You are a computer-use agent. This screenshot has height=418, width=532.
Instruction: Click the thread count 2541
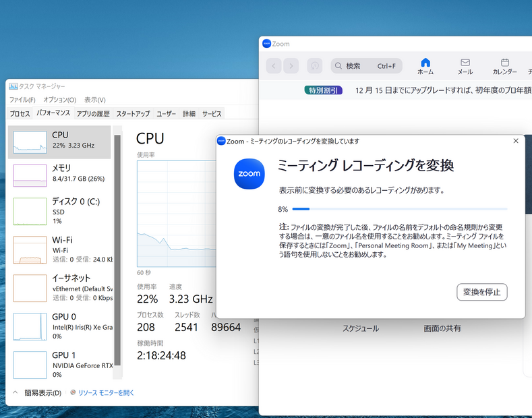tap(186, 327)
